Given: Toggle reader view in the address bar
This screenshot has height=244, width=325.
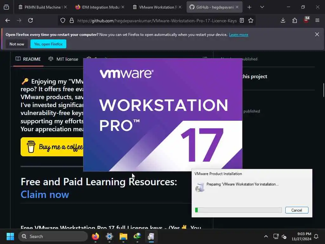Looking at the screenshot, I should tap(242, 20).
